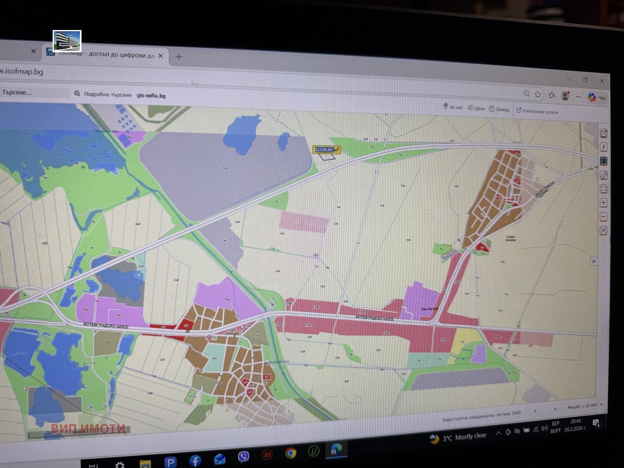Open browser settings three-dot menu
This screenshot has height=468, width=624.
[578, 97]
